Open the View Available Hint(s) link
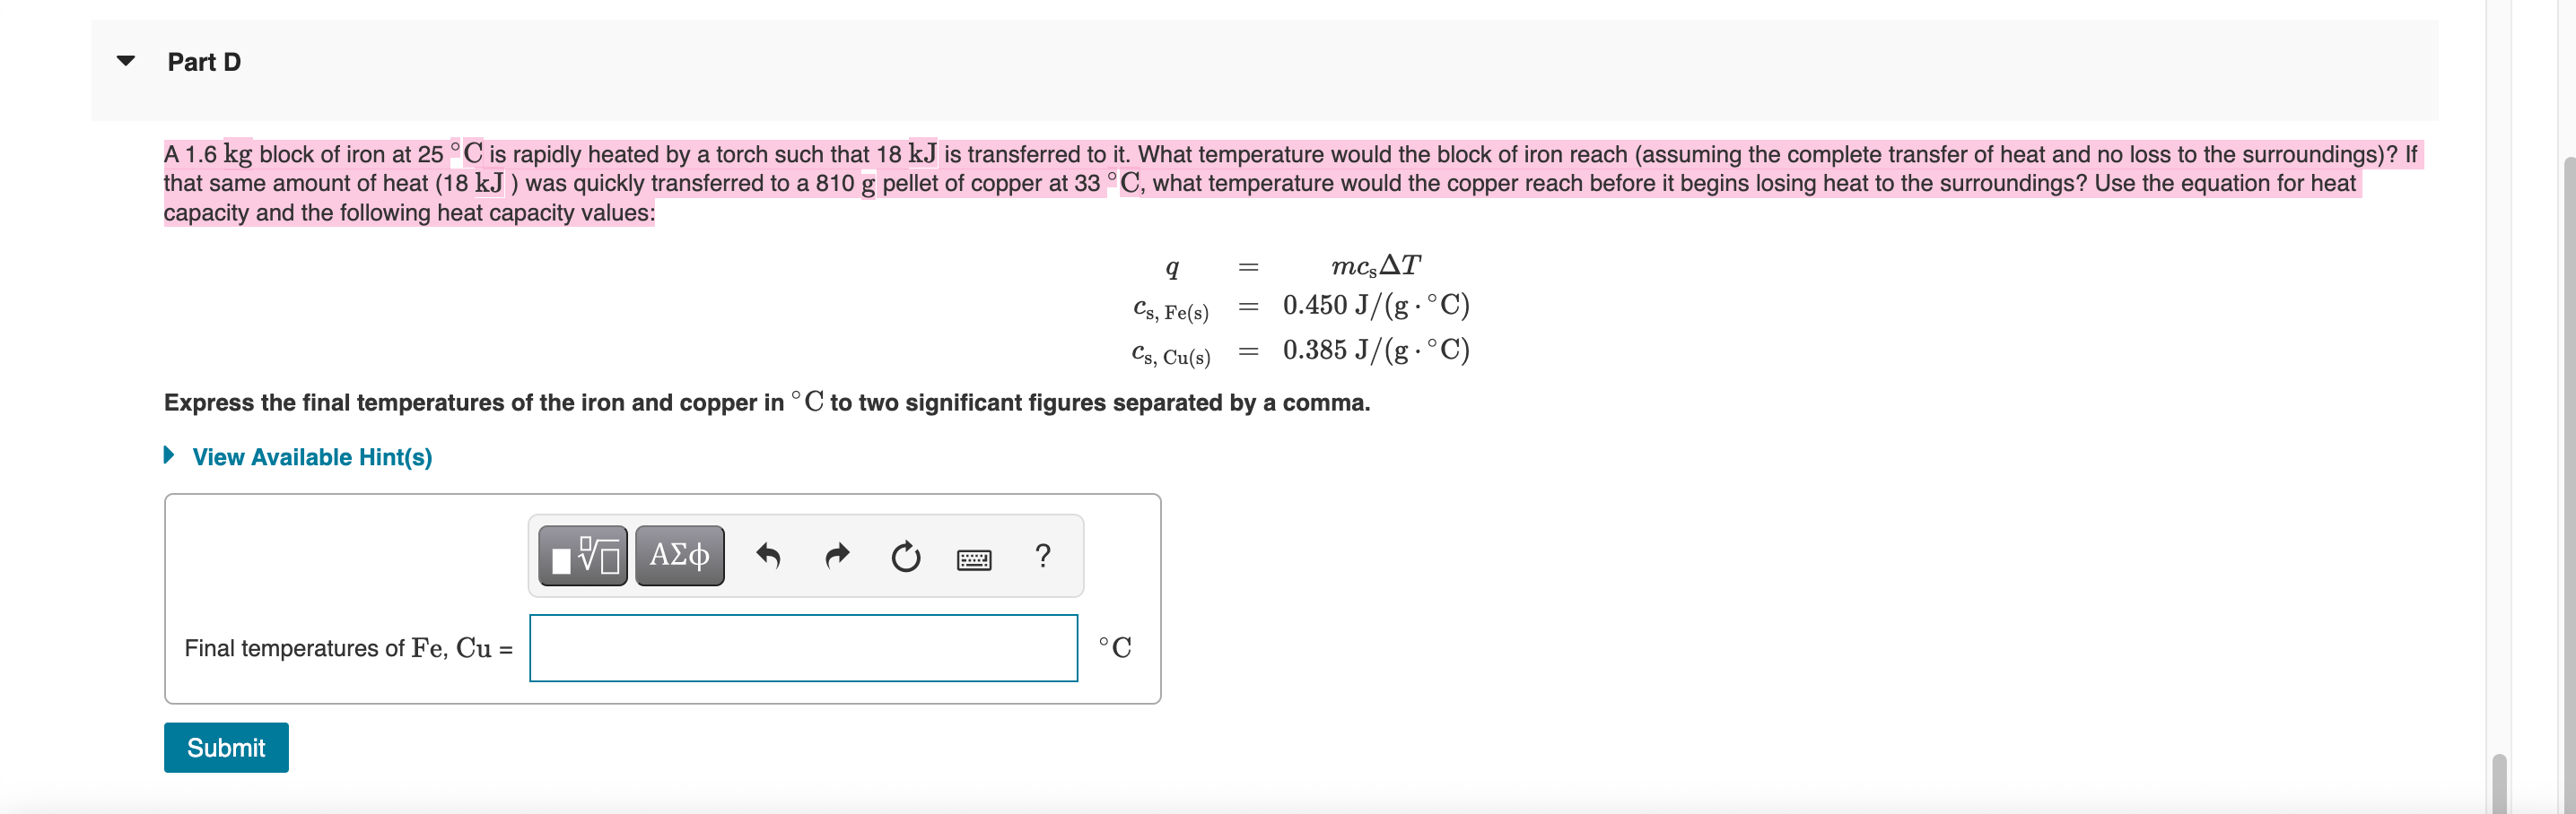This screenshot has height=814, width=2576. point(312,456)
